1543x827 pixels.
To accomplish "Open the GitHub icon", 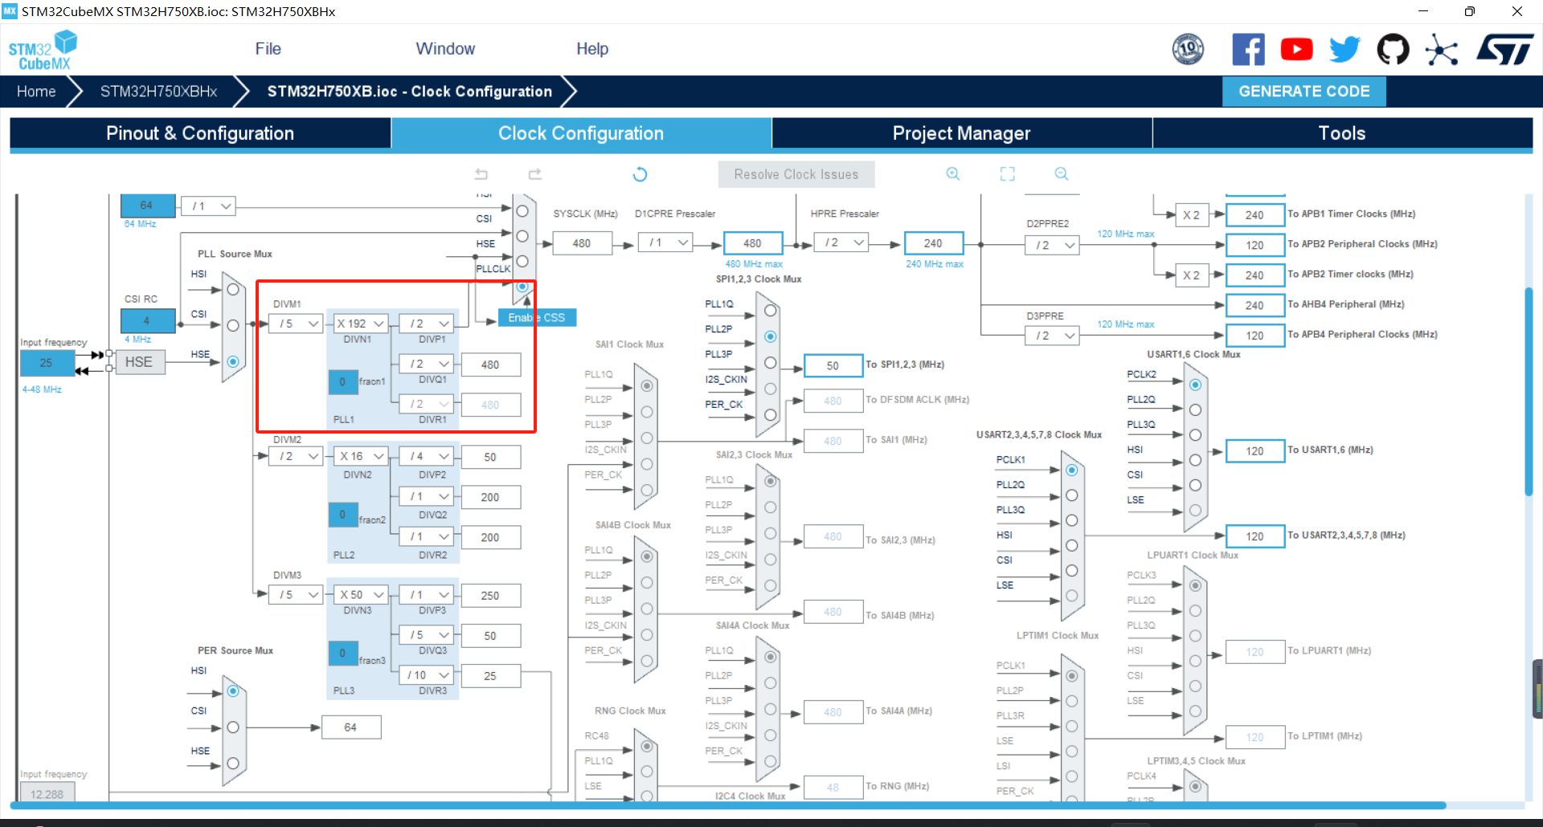I will point(1393,49).
